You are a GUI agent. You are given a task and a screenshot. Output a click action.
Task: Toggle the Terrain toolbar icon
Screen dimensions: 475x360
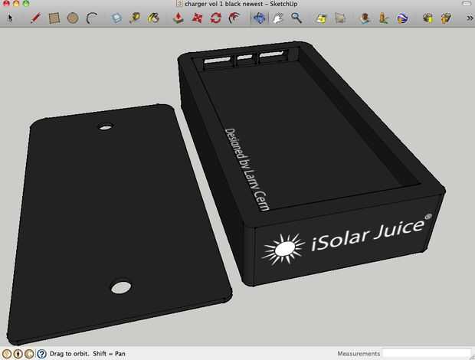click(340, 18)
